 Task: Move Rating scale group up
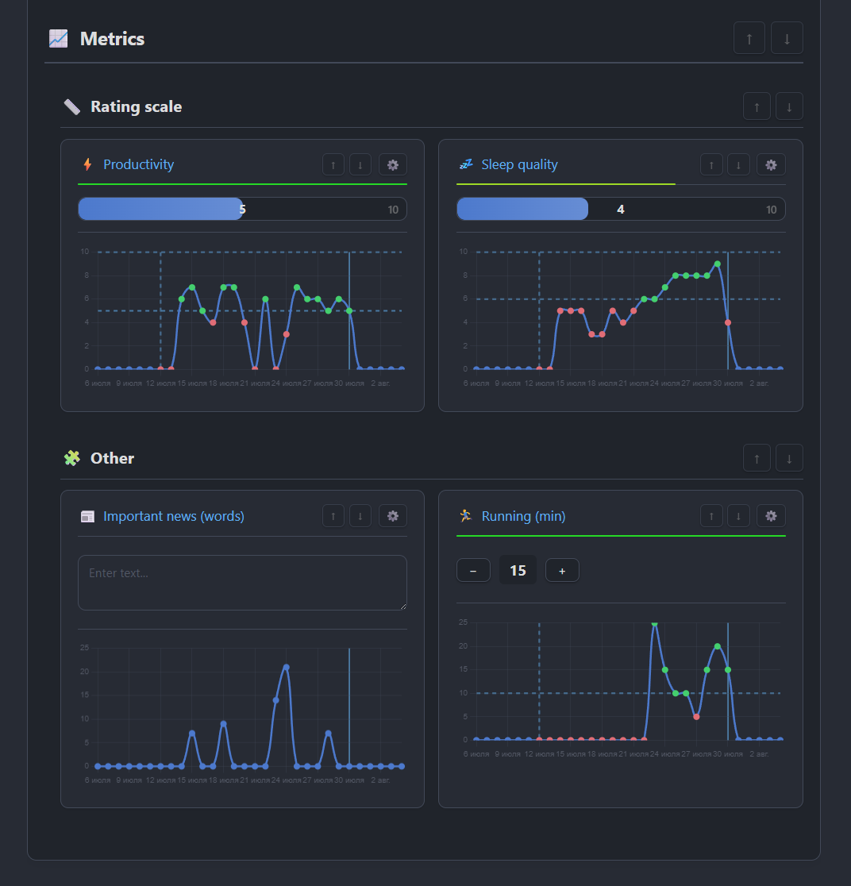click(757, 106)
